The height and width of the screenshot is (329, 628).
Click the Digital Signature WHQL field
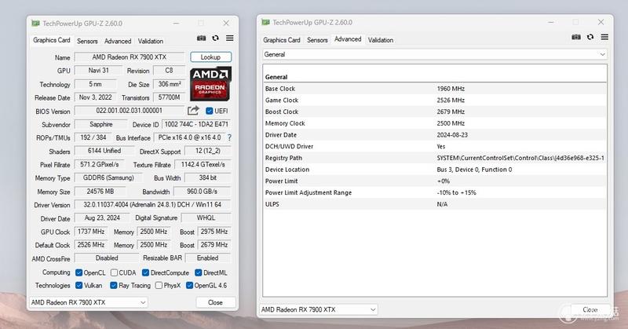coord(206,218)
